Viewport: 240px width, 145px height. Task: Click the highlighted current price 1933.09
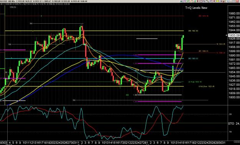pyautogui.click(x=234, y=35)
